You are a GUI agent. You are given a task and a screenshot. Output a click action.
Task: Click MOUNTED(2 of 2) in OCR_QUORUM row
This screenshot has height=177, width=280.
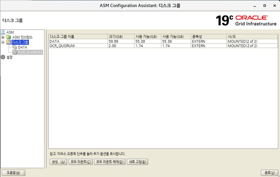coord(242,46)
